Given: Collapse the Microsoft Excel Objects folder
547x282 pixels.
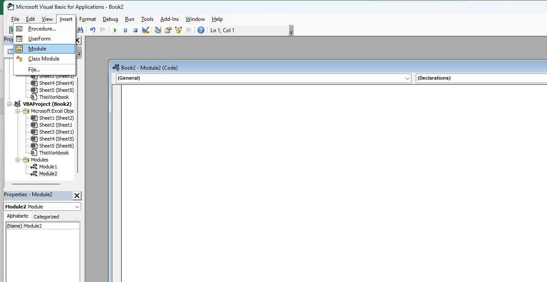Looking at the screenshot, I should tap(17, 111).
